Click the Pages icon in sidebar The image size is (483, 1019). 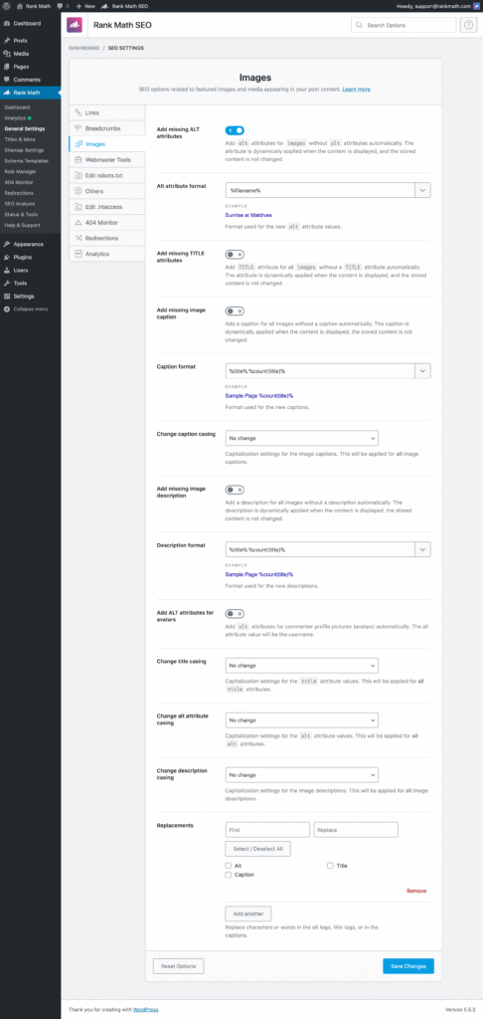7,67
